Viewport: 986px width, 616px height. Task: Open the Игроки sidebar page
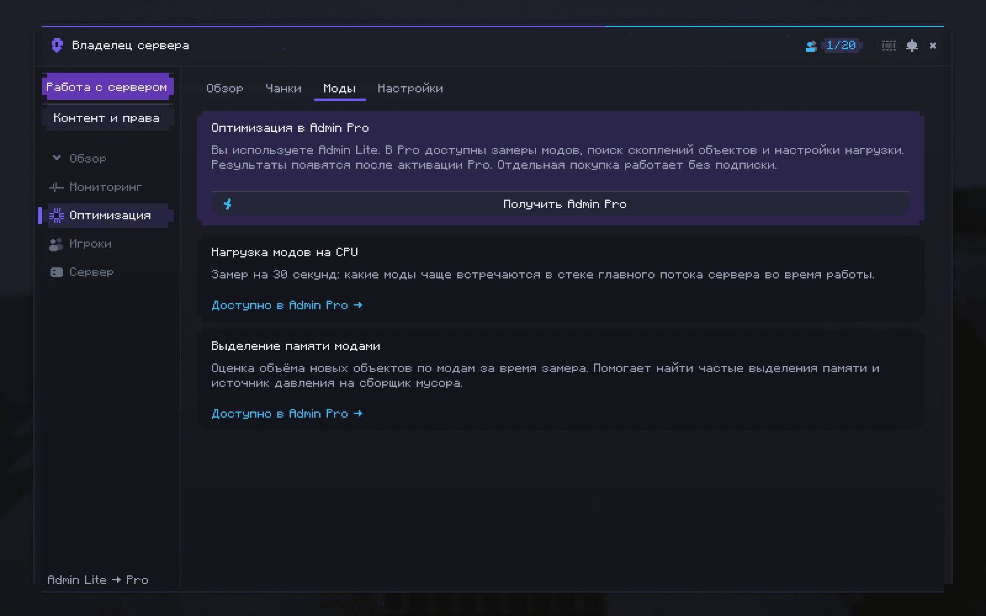pos(91,244)
